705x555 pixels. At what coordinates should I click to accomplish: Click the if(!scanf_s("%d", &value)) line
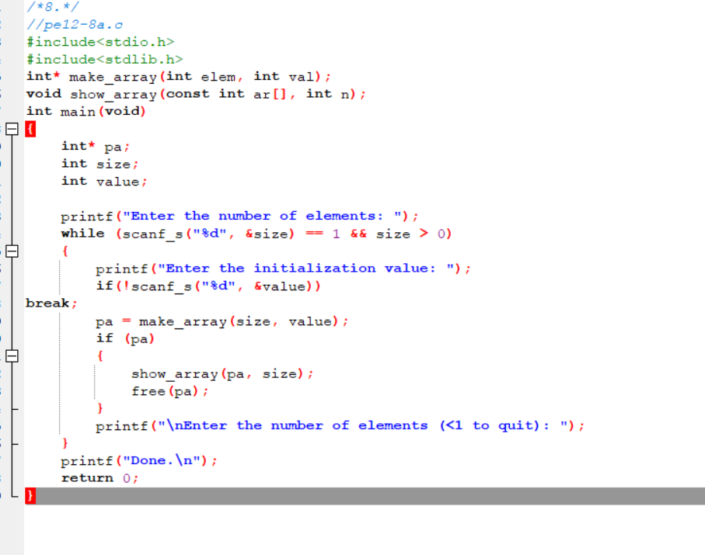click(x=208, y=286)
